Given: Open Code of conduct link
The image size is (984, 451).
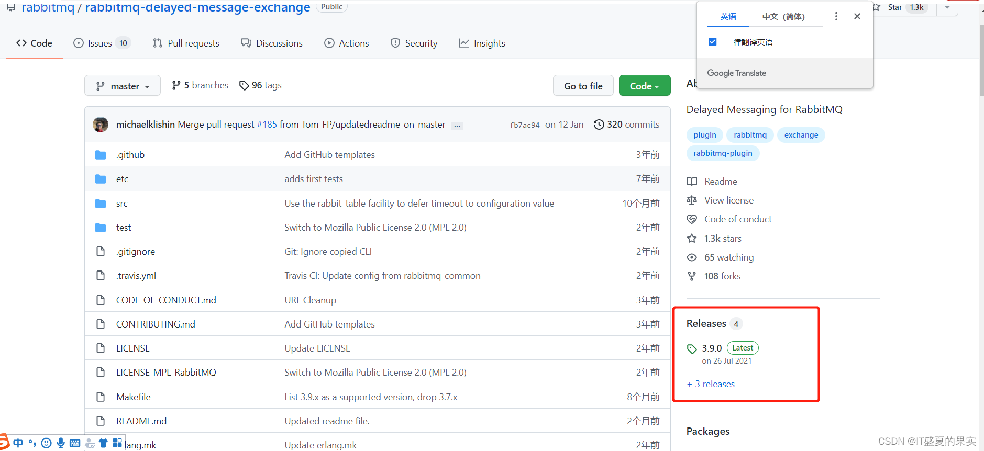Looking at the screenshot, I should (729, 219).
